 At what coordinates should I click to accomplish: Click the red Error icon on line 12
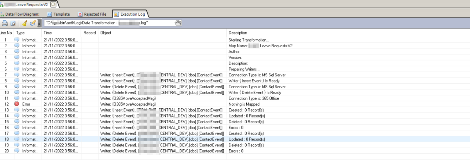tap(17, 104)
